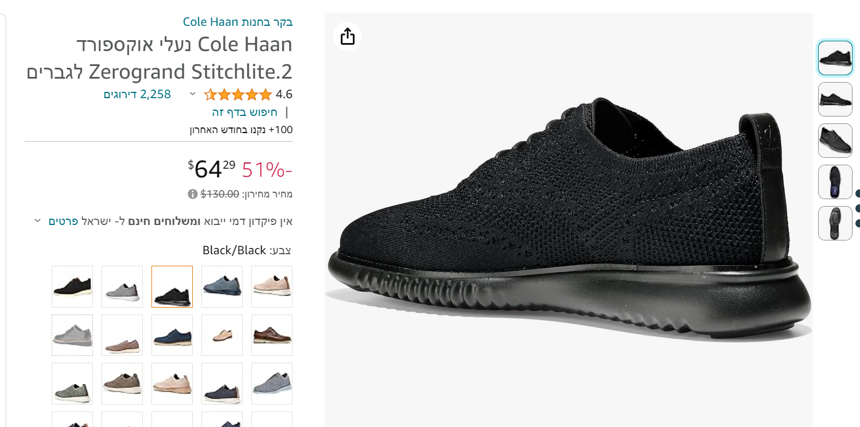This screenshot has width=860, height=427.
Task: Choose the olive green shoe color swatch
Action: coord(72,383)
